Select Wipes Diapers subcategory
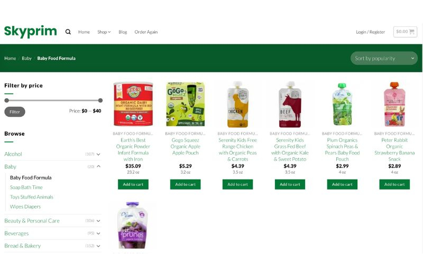 pos(25,206)
